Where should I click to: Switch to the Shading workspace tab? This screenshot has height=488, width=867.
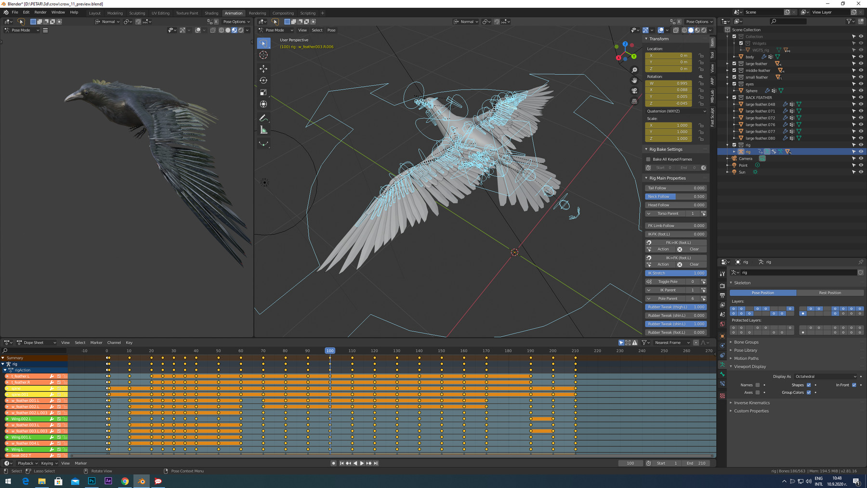point(211,13)
